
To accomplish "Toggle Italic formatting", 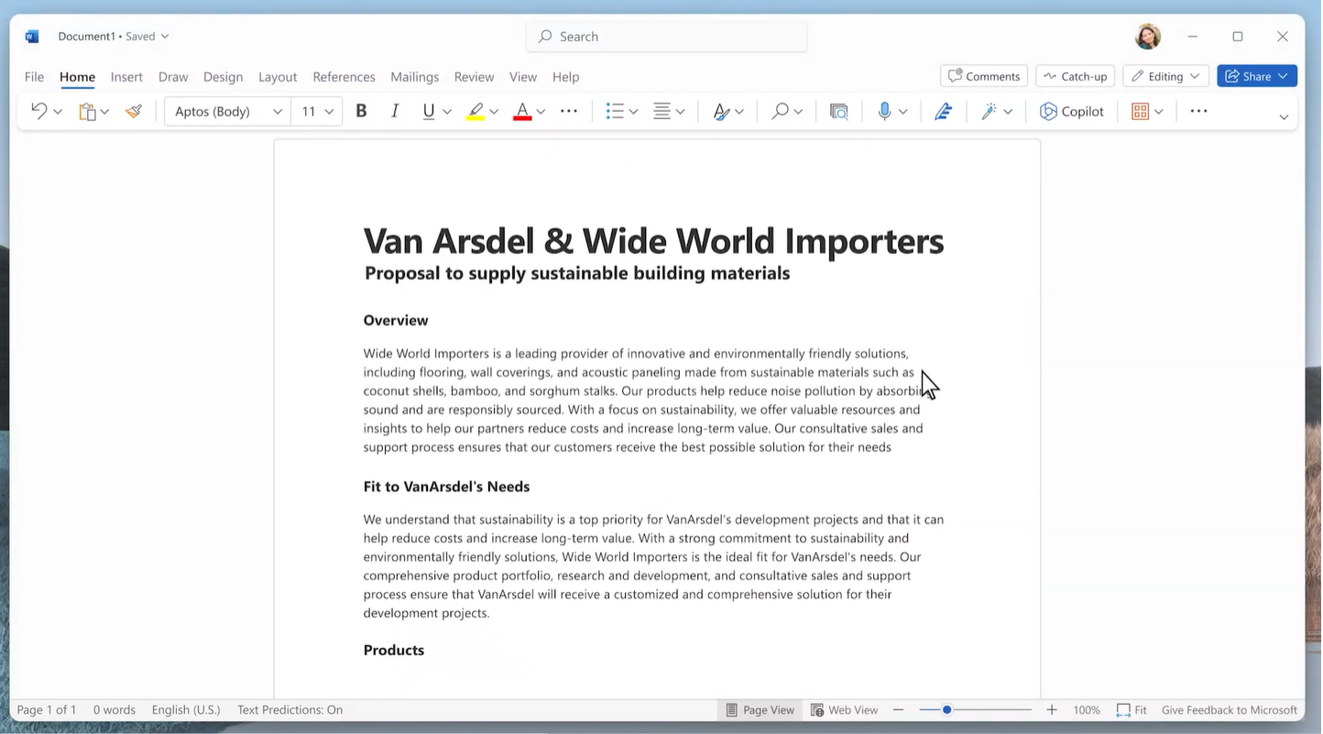I will pyautogui.click(x=395, y=111).
